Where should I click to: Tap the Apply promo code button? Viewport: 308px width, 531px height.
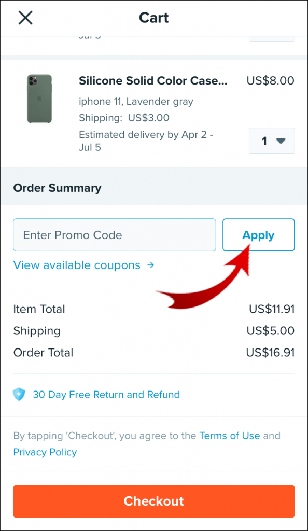click(x=258, y=235)
